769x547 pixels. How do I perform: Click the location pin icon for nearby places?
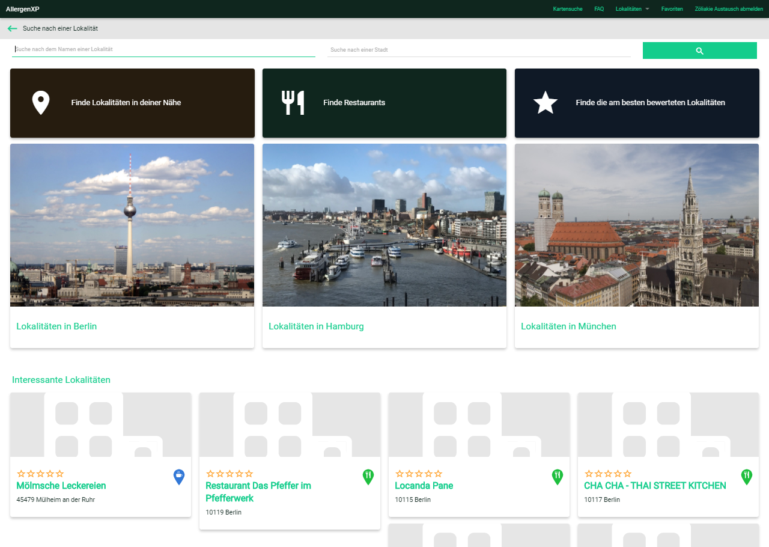pyautogui.click(x=40, y=103)
